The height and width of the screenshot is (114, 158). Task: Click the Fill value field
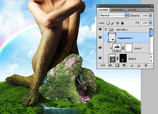click(x=145, y=23)
